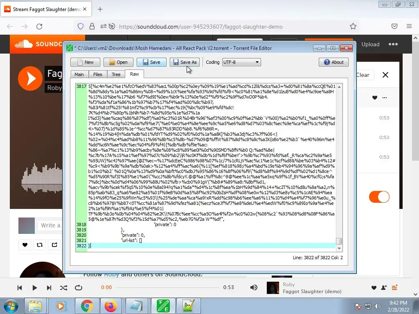This screenshot has width=419, height=314.
Task: Close the Stream SoundCloud browser tab
Action: point(85,9)
